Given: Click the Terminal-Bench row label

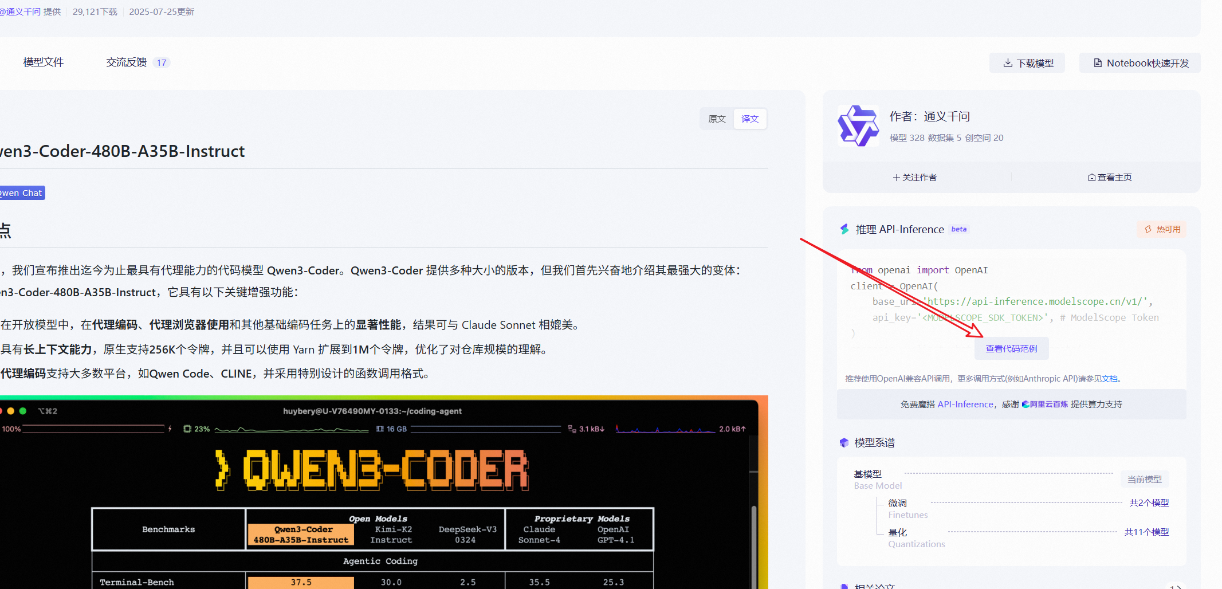Looking at the screenshot, I should 137,582.
